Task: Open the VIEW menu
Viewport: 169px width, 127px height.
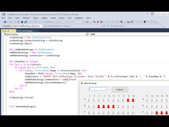Action: point(17,18)
